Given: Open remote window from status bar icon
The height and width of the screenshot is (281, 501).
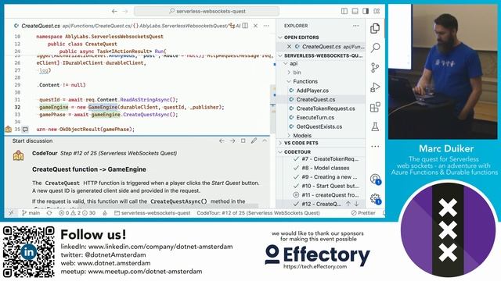Looking at the screenshot, I should [11, 213].
